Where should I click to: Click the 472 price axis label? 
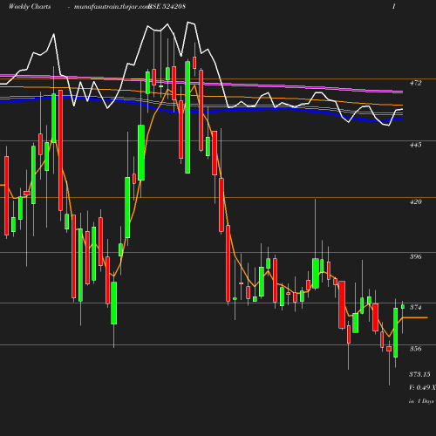[415, 83]
